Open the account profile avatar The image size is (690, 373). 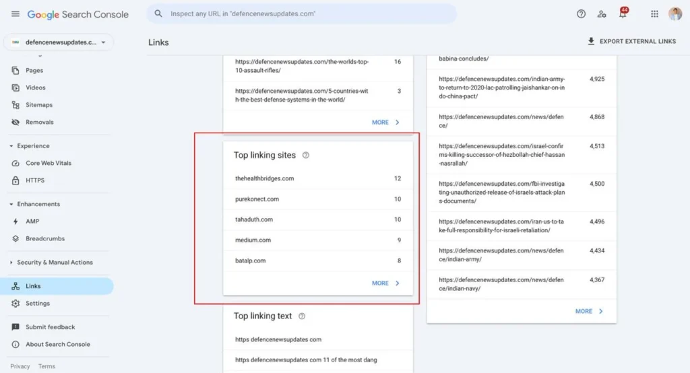(x=675, y=13)
